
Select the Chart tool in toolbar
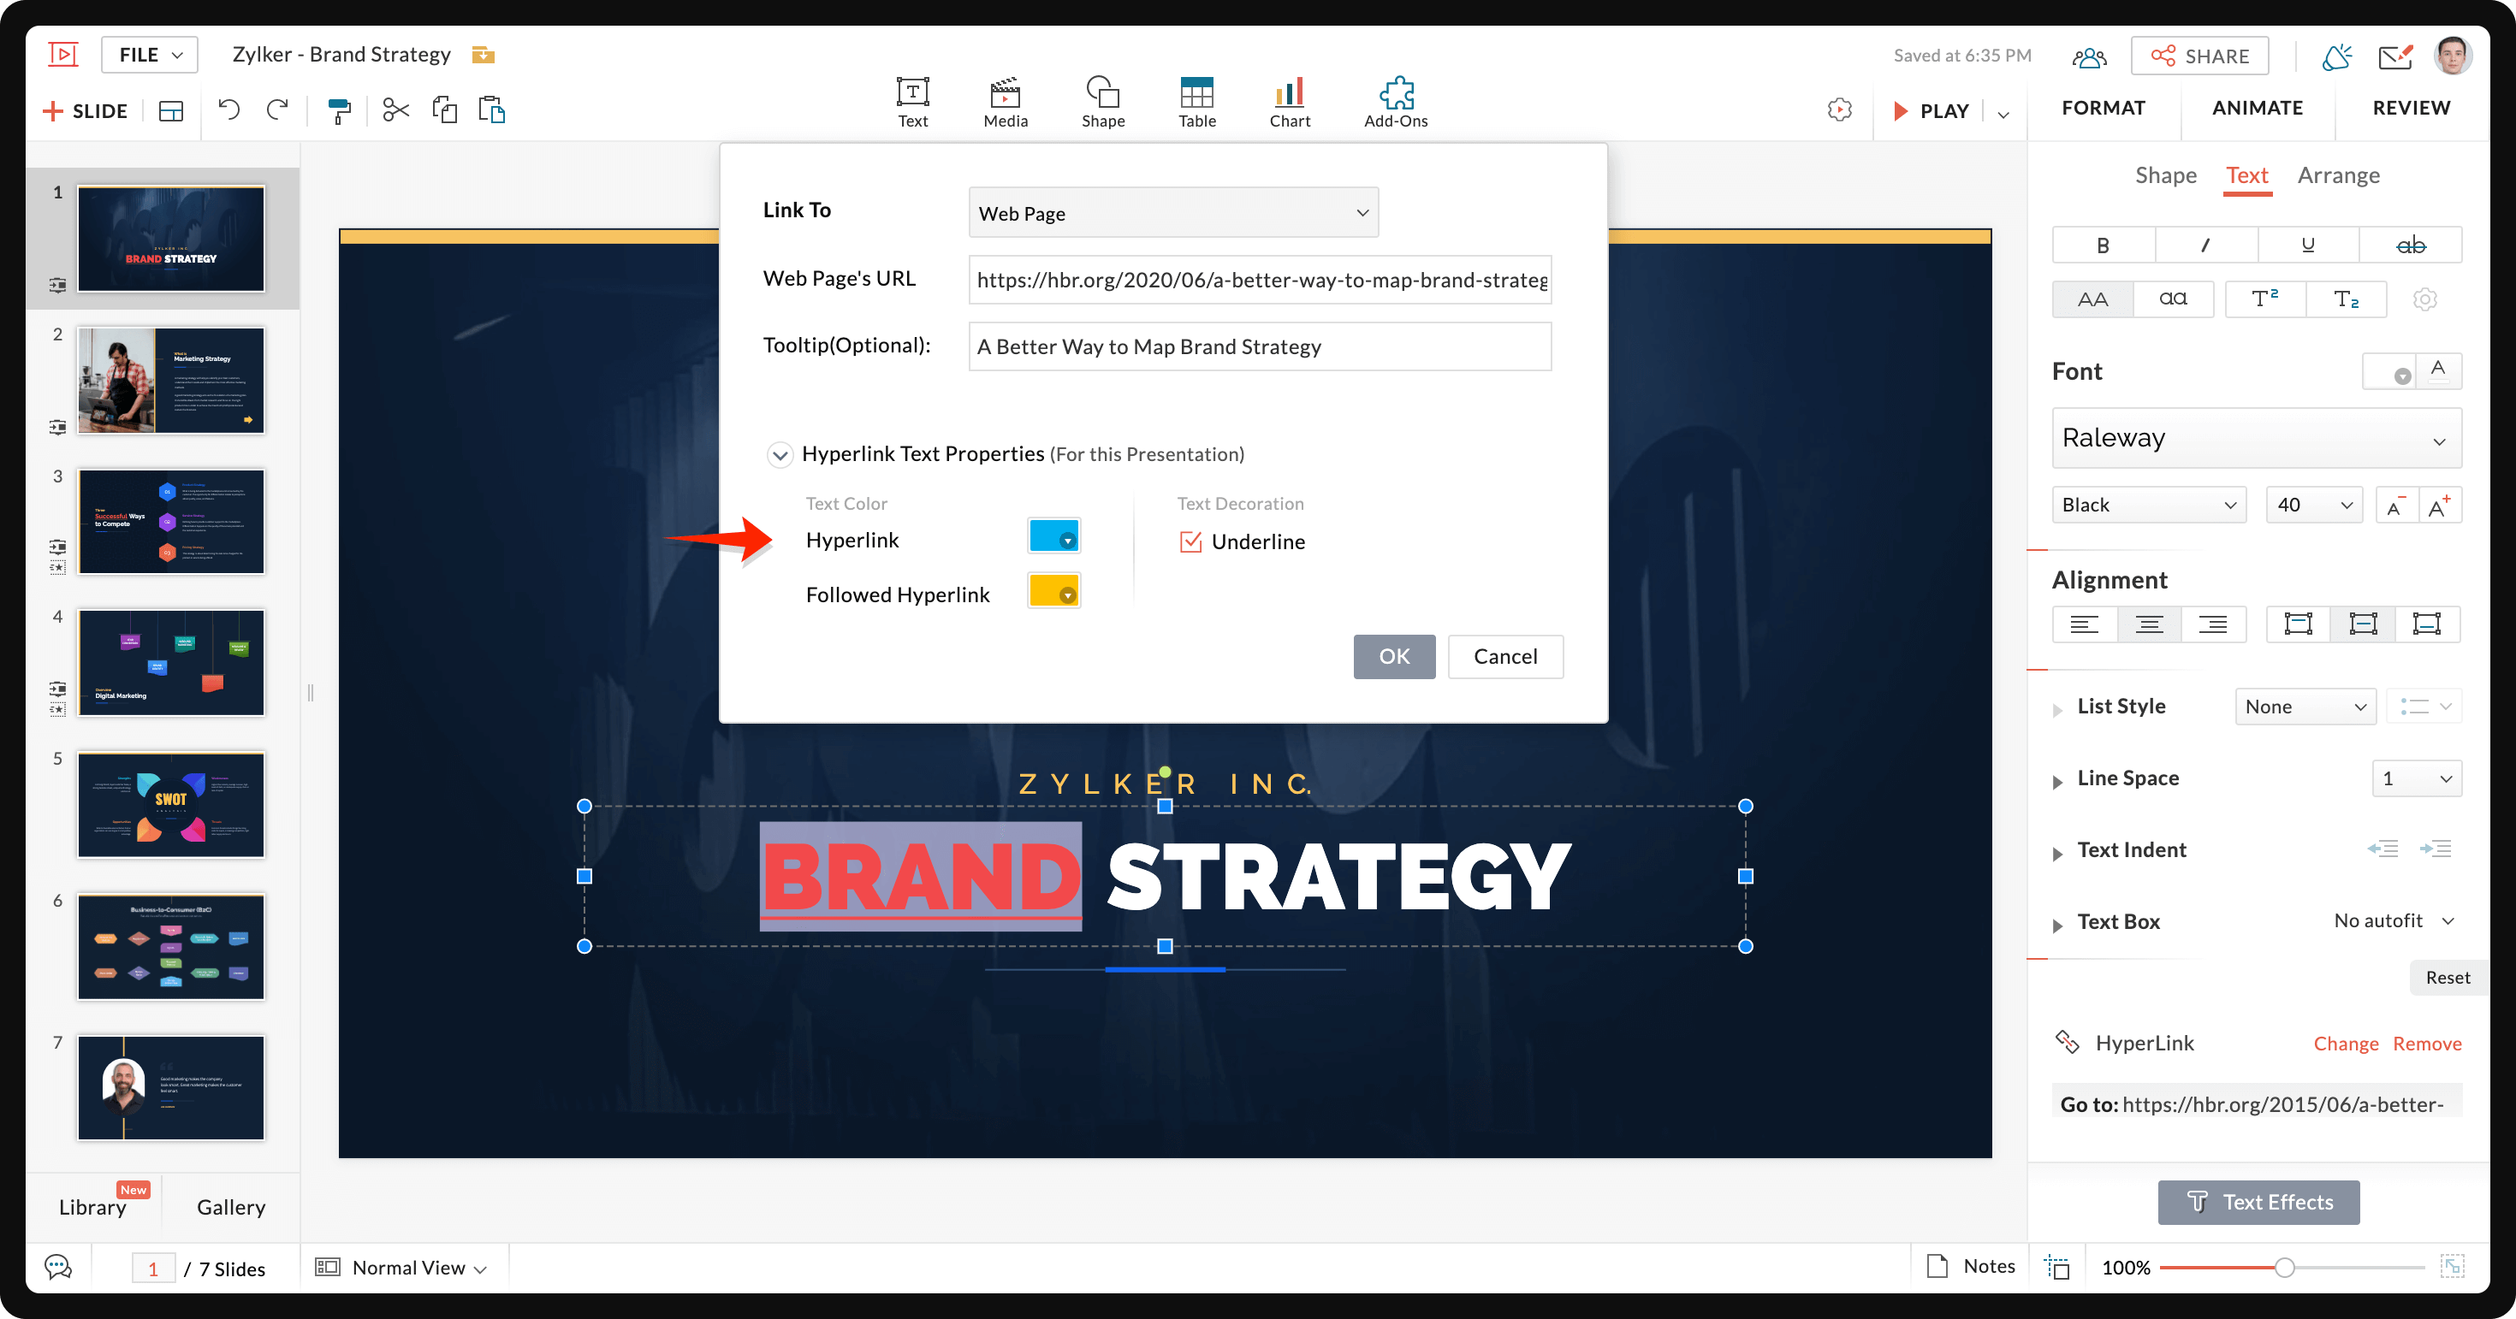click(1288, 98)
